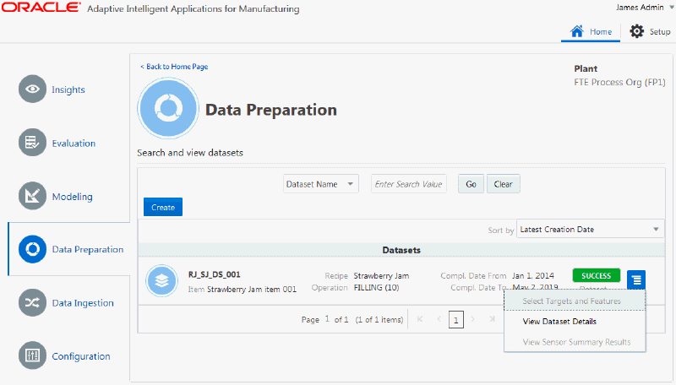Click the Datasets list header
Image resolution: width=676 pixels, height=385 pixels.
click(401, 250)
